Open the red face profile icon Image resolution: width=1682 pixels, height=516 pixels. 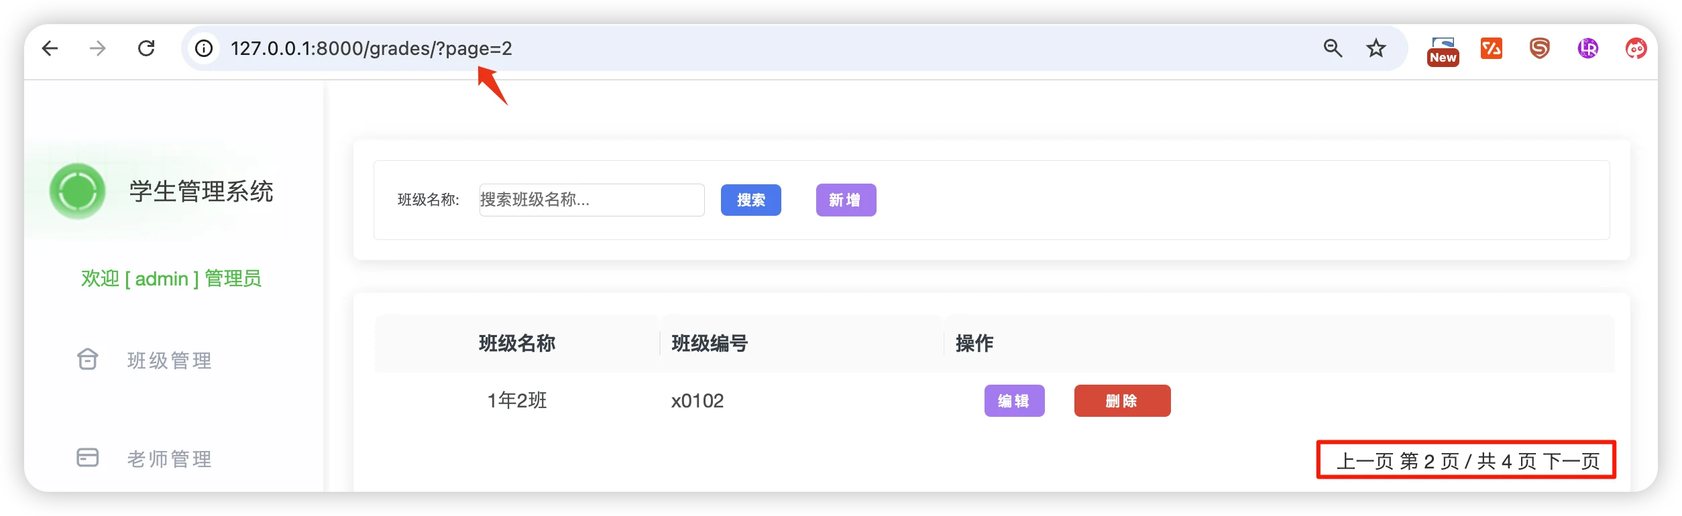1636,48
